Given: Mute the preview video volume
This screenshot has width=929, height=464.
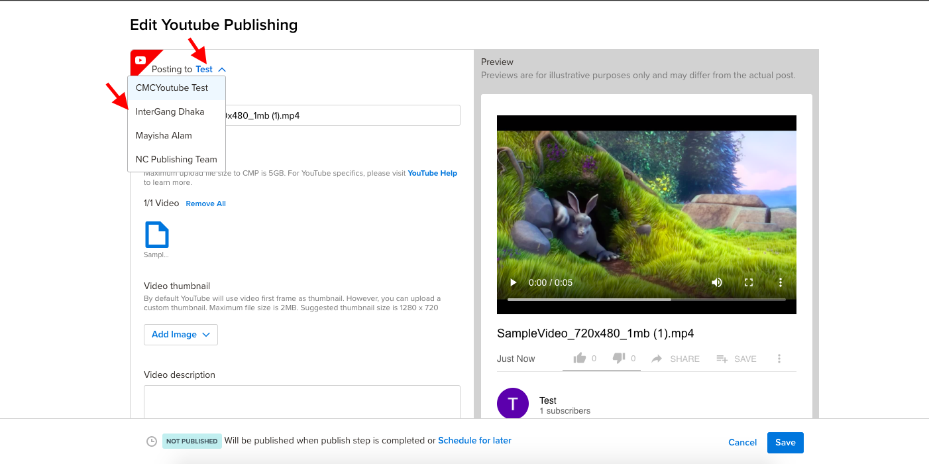Looking at the screenshot, I should pos(717,282).
